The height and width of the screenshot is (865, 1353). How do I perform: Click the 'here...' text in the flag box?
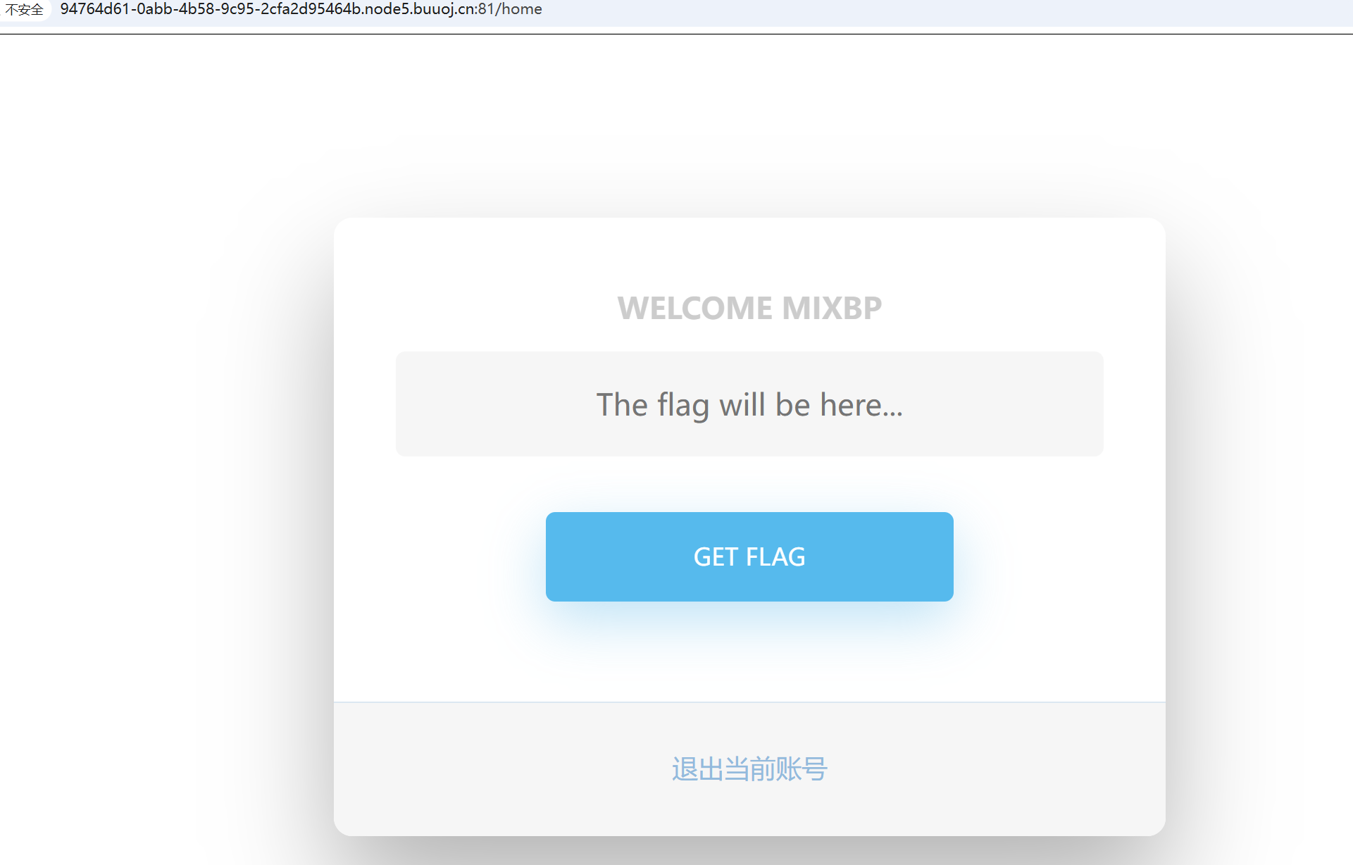pos(861,405)
